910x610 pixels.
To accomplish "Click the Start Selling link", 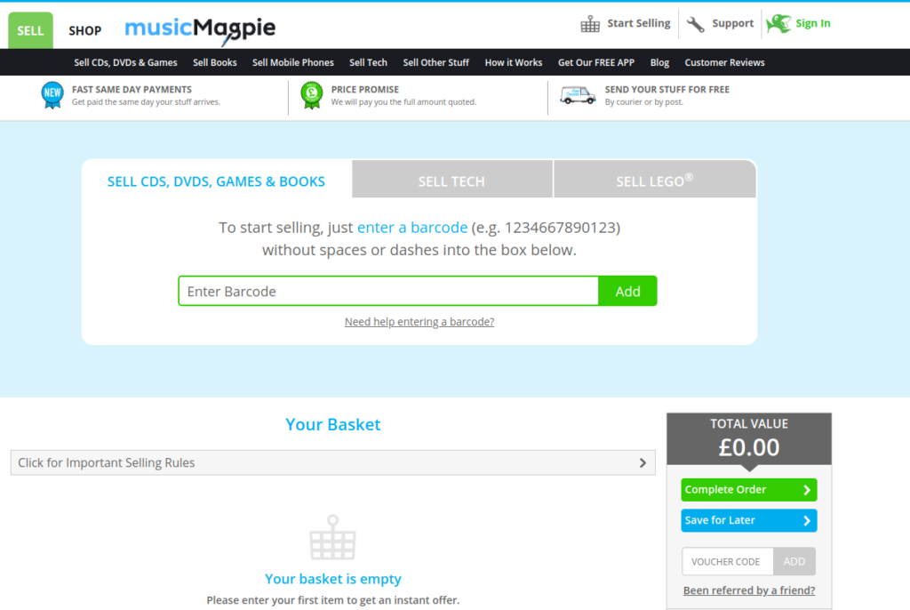I will (x=638, y=23).
